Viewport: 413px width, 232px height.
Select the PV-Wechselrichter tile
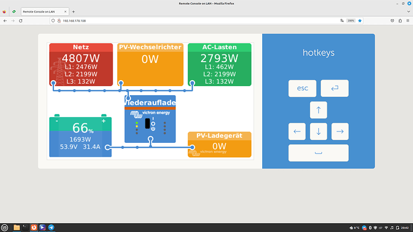click(150, 65)
